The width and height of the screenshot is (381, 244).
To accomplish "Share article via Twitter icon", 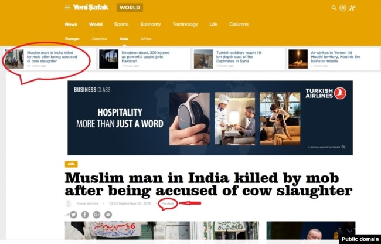I will [x=73, y=215].
